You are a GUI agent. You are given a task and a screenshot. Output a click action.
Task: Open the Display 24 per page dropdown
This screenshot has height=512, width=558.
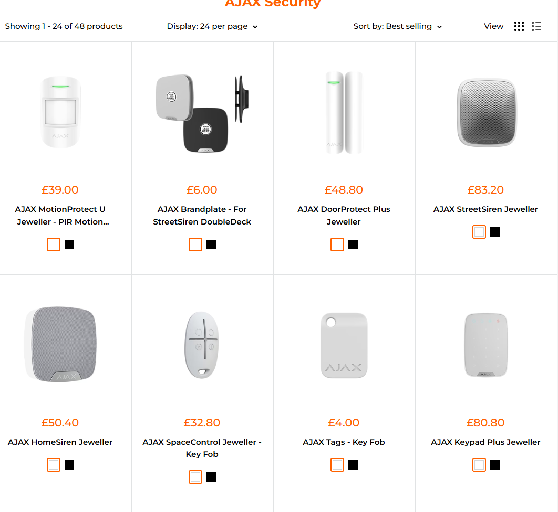pos(212,26)
